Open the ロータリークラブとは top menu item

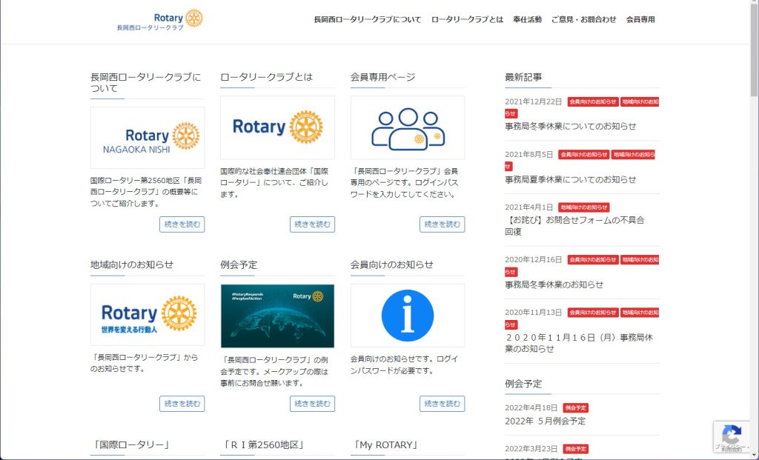(467, 20)
